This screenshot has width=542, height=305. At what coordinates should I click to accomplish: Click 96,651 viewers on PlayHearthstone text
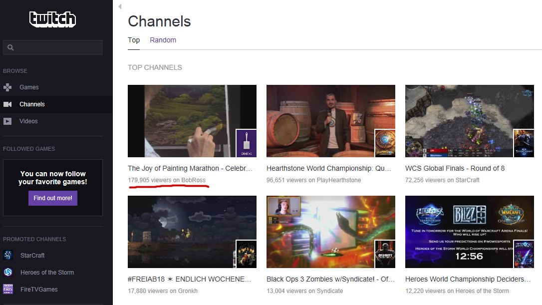pos(313,180)
